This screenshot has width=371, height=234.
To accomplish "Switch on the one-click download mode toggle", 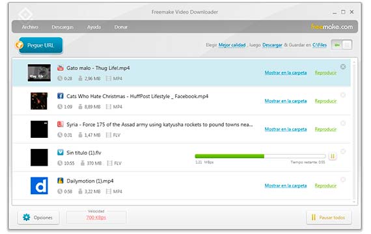I will pyautogui.click(x=337, y=45).
